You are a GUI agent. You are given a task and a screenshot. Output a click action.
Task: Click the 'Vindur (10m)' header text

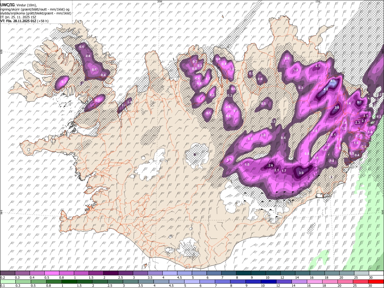[27, 5]
